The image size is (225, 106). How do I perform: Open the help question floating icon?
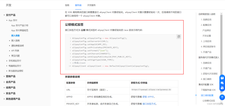222,78
